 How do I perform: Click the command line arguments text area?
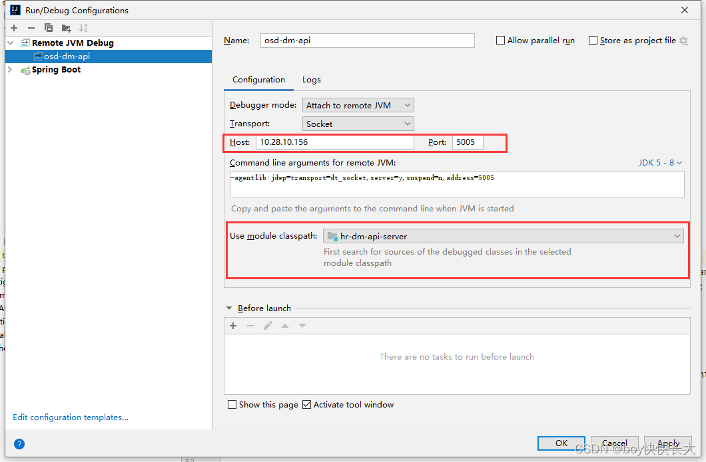pos(457,184)
